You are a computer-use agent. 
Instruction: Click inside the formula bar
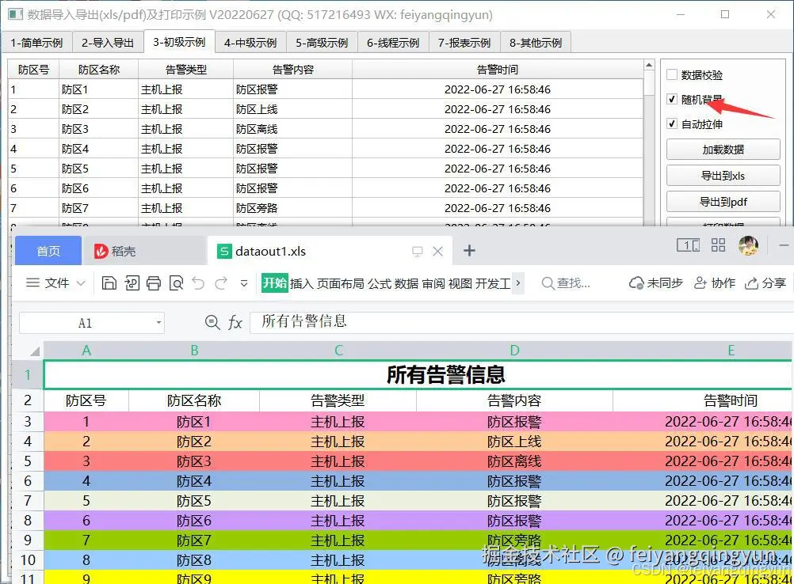click(x=357, y=322)
